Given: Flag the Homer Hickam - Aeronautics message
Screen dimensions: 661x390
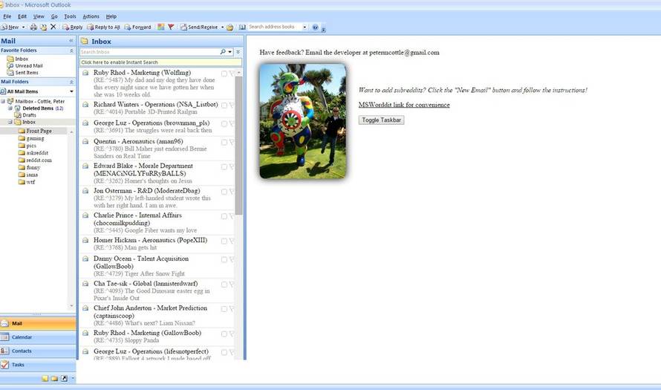Looking at the screenshot, I should 232,241.
